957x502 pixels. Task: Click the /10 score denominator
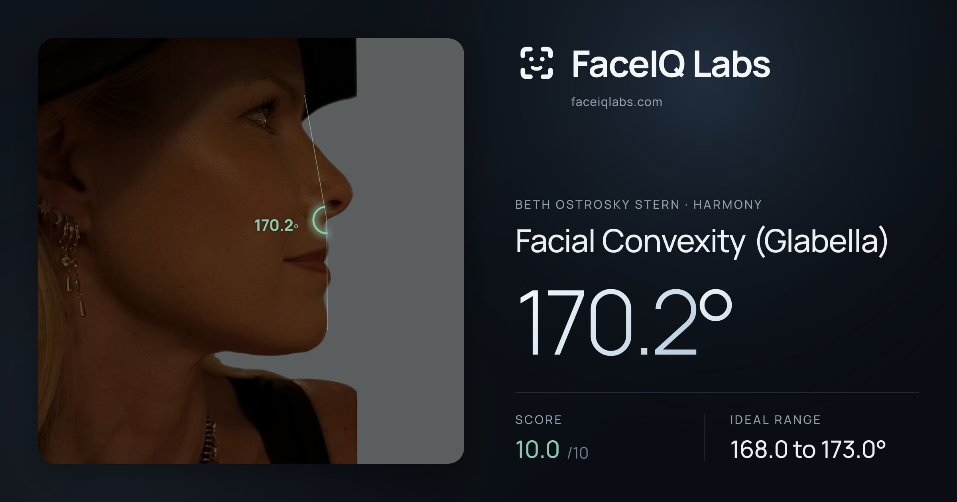[x=578, y=453]
